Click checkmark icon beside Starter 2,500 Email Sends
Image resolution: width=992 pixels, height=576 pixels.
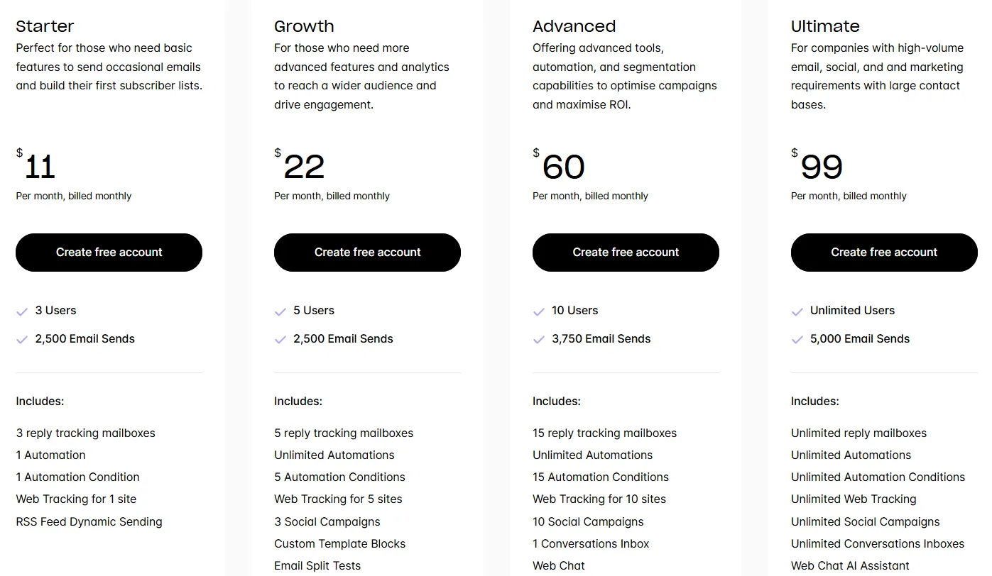[22, 340]
